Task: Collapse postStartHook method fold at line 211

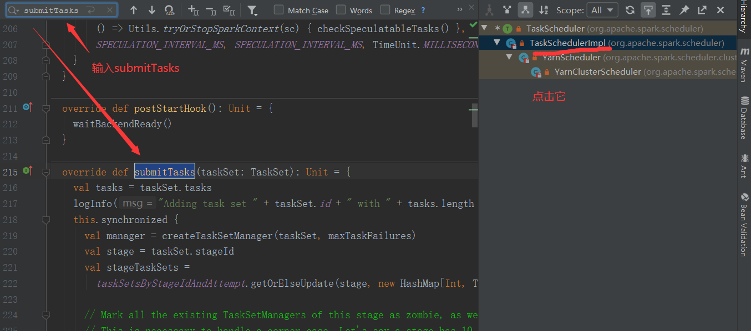Action: click(x=47, y=108)
